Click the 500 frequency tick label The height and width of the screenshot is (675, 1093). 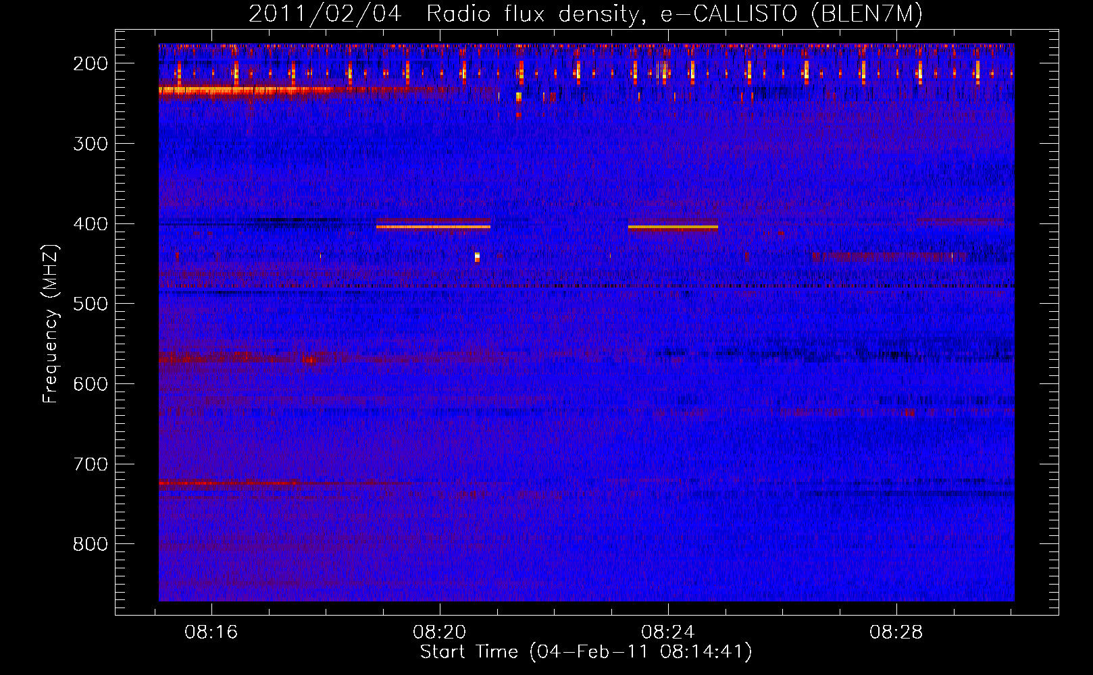click(x=91, y=304)
